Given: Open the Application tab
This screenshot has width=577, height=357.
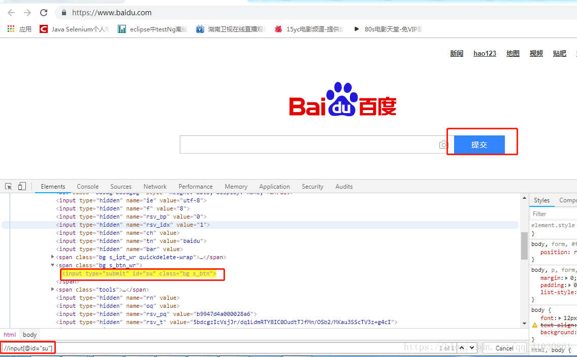Looking at the screenshot, I should point(274,187).
